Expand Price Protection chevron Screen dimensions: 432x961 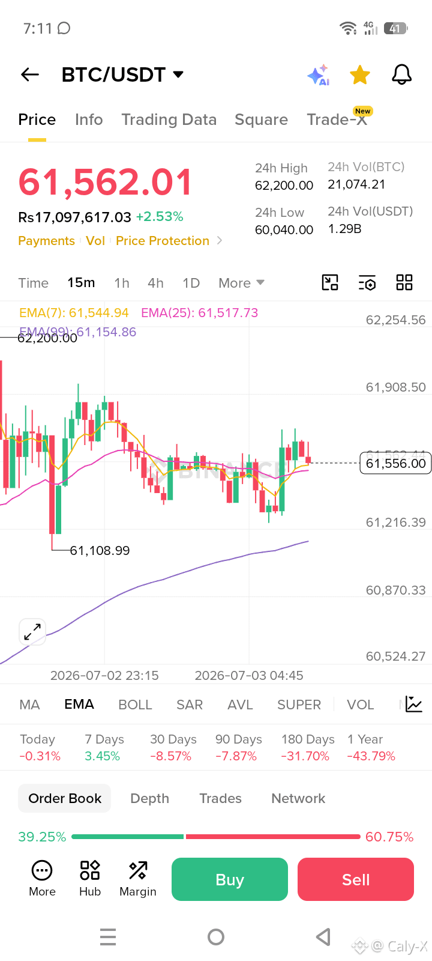220,240
